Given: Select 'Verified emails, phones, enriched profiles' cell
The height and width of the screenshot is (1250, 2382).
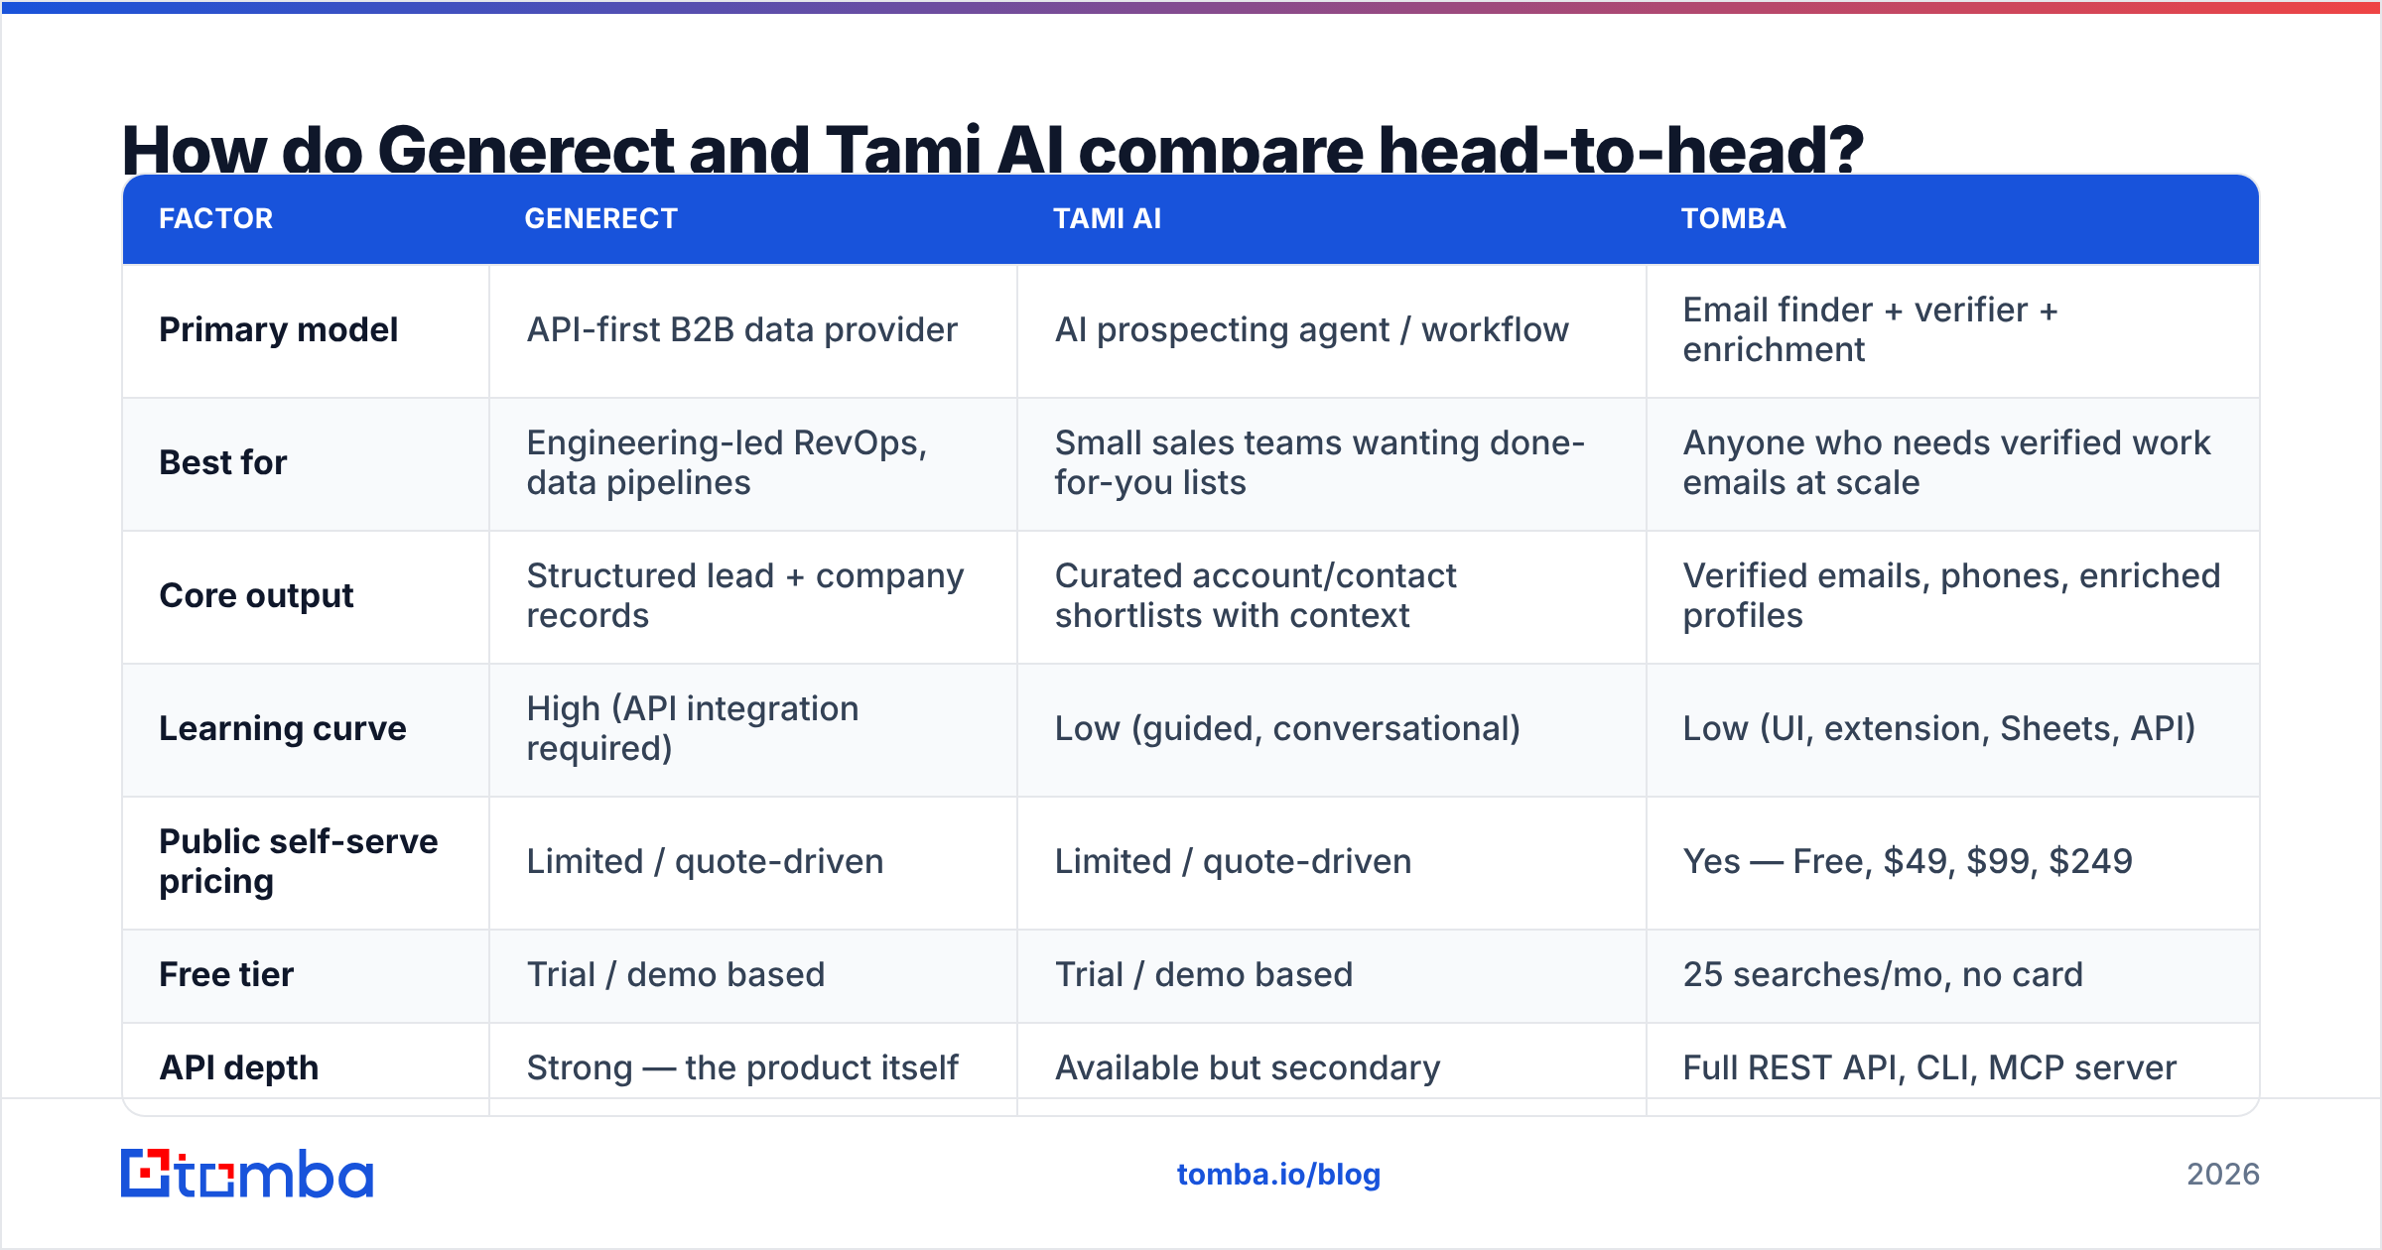Looking at the screenshot, I should pos(1951,595).
